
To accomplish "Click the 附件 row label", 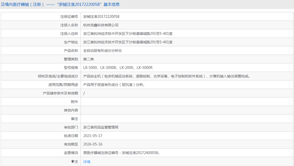I will [74, 102].
